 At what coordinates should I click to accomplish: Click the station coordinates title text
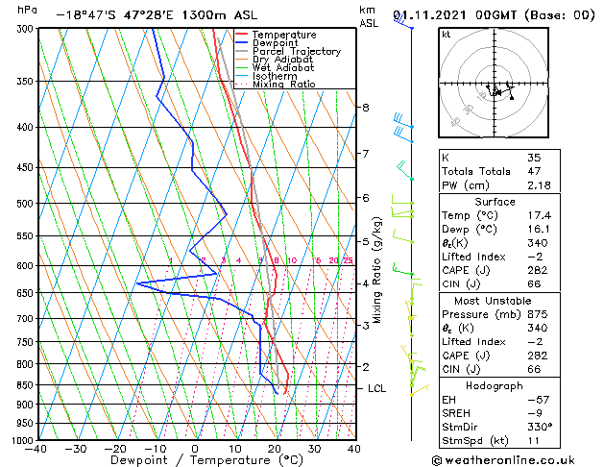157,15
